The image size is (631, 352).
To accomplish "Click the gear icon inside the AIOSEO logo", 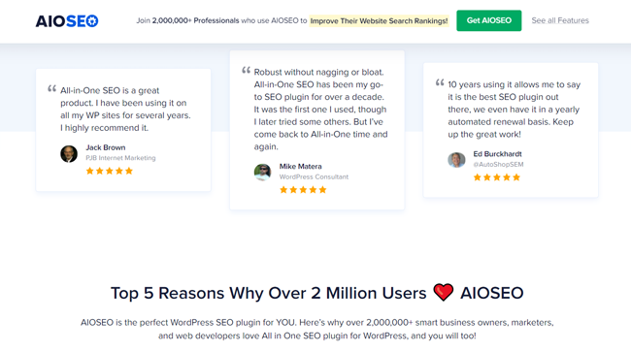I will click(x=92, y=21).
